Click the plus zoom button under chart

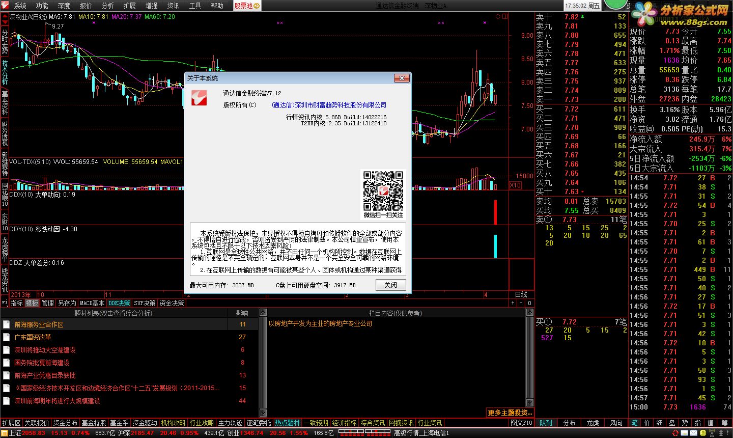click(x=513, y=303)
